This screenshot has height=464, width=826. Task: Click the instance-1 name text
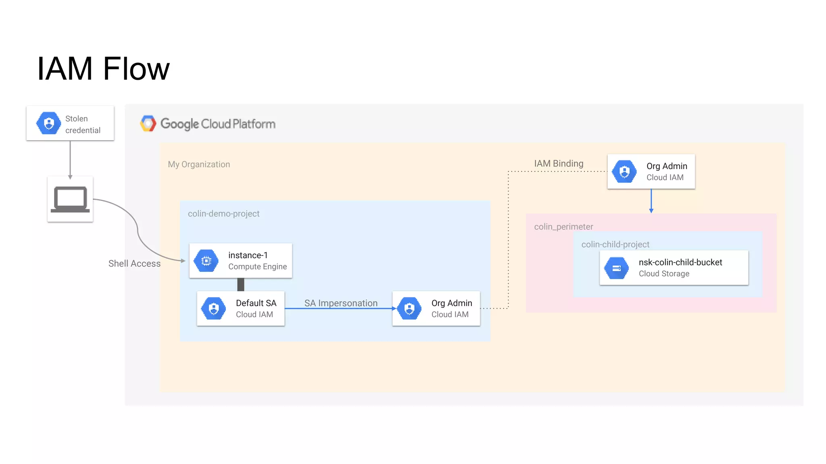(248, 255)
